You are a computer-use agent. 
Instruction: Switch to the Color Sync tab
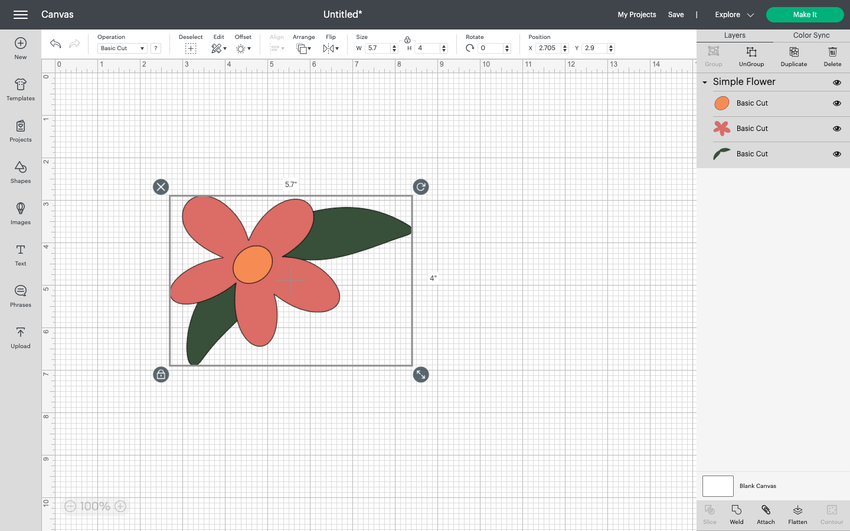coord(810,35)
